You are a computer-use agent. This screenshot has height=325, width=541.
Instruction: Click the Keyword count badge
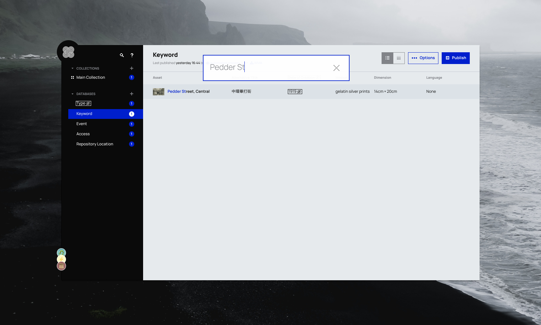(x=132, y=114)
